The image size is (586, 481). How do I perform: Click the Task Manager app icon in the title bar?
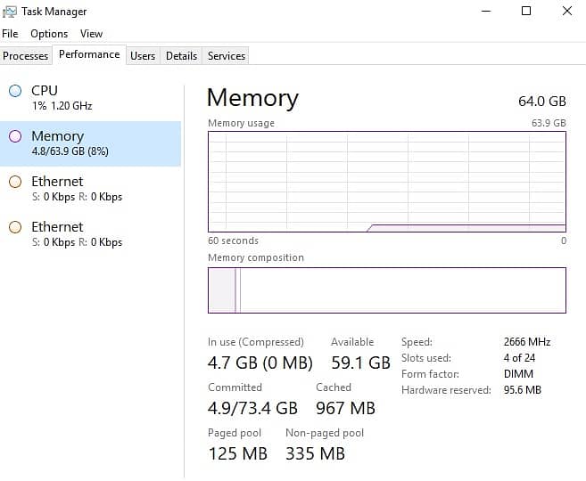coord(9,12)
